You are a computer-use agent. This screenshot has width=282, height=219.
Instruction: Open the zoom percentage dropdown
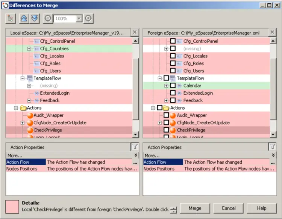[x=79, y=18]
